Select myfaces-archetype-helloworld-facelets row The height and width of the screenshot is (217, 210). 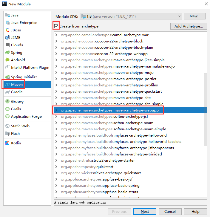pos(131,142)
